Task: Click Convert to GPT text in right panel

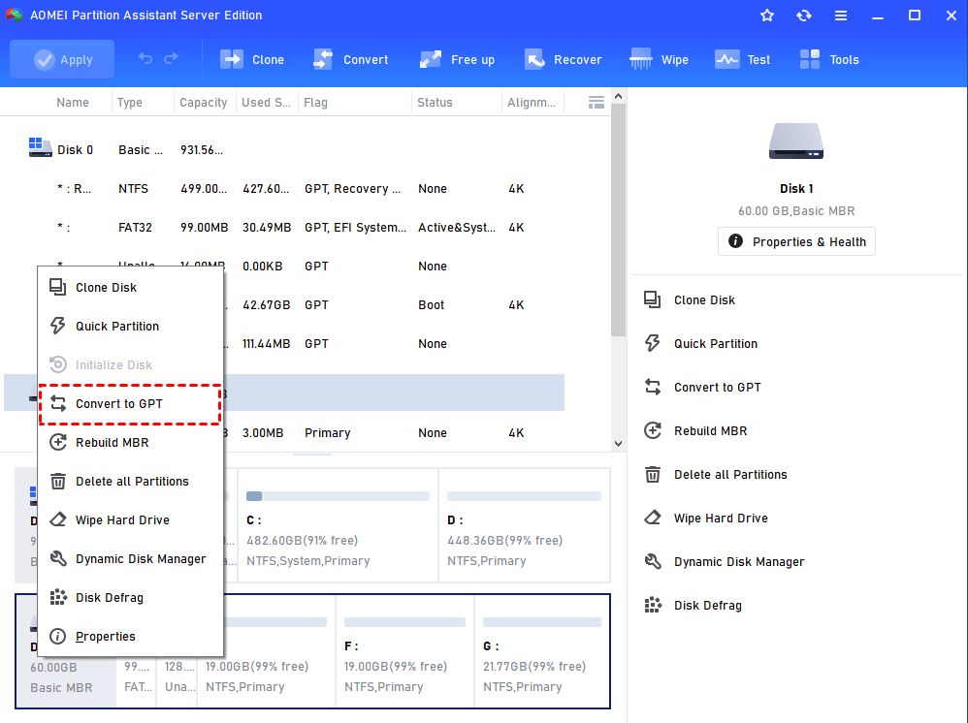Action: 718,388
